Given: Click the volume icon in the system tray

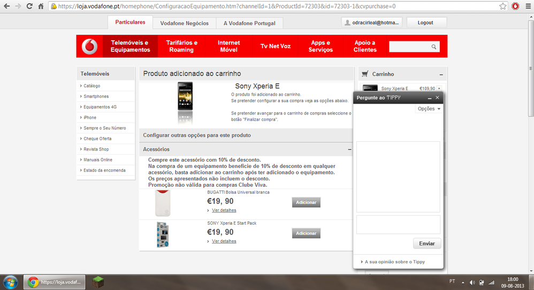Looking at the screenshot, I should point(472,282).
